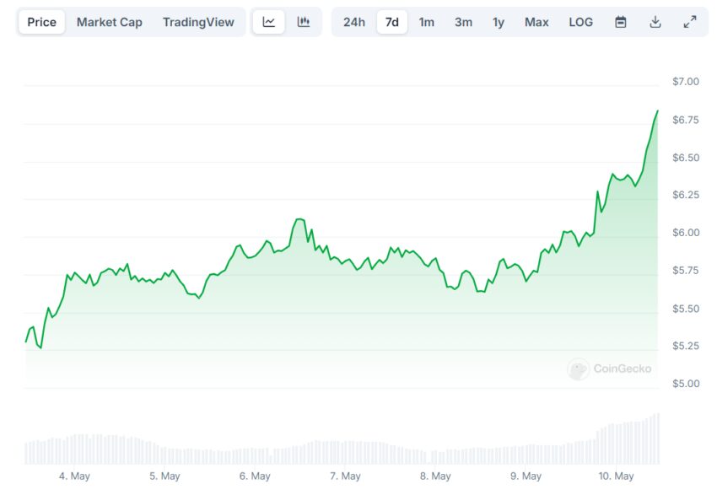717x495 pixels.
Task: Click the 6. May date axis label
Action: coord(254,476)
